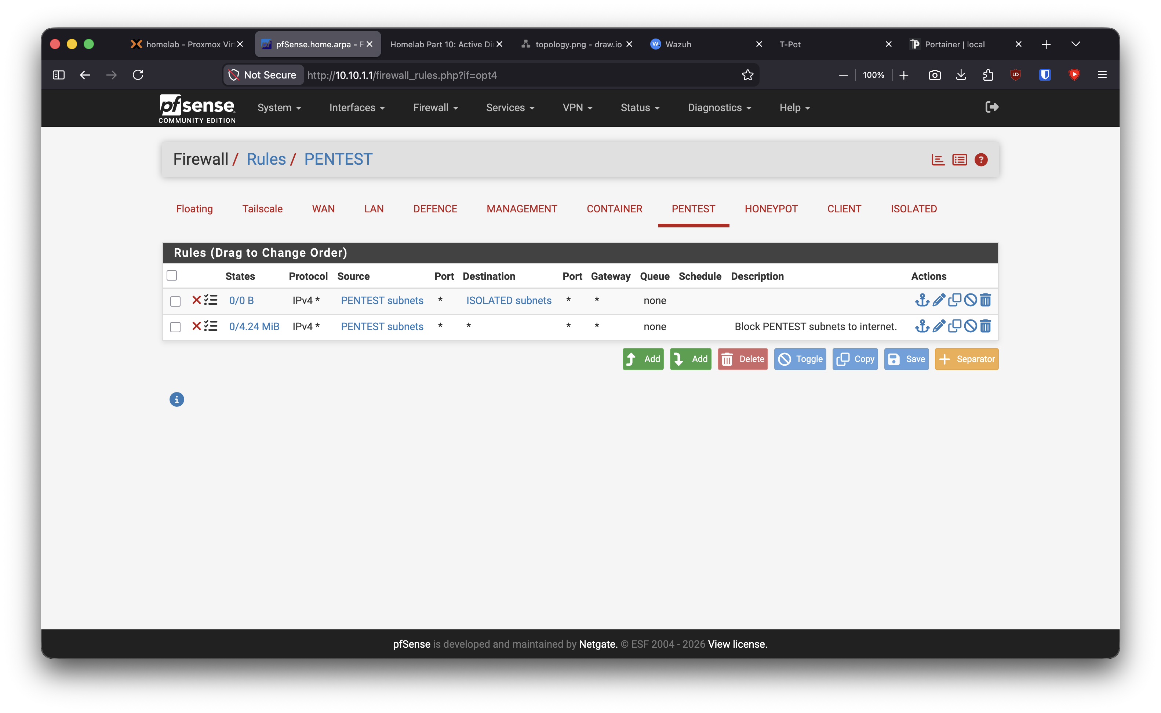Open the Bitwarden shield extension icon

pos(1044,75)
